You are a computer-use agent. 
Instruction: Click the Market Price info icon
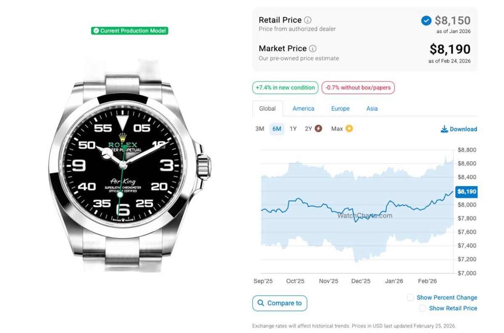pyautogui.click(x=313, y=49)
